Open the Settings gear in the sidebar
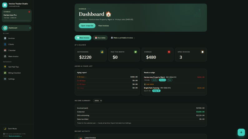248x139 pixels. click(5, 79)
